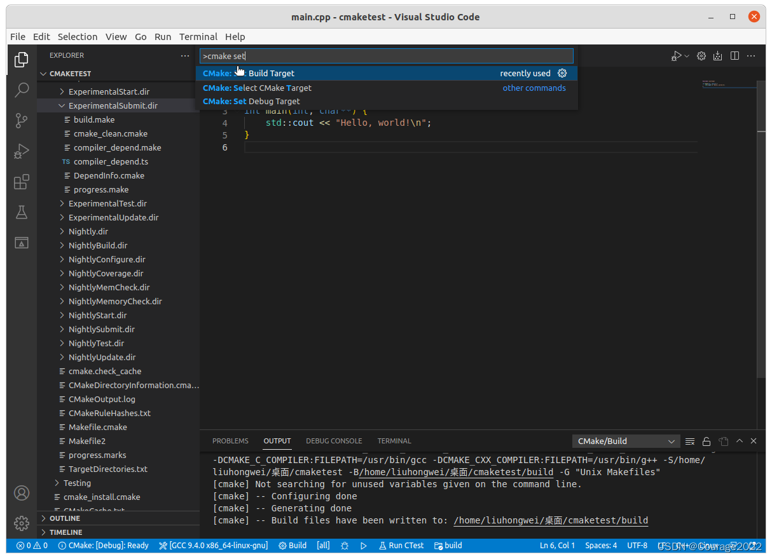Switch to the DEBUG CONSOLE tab
Screen dimensions: 772x559
[334, 441]
